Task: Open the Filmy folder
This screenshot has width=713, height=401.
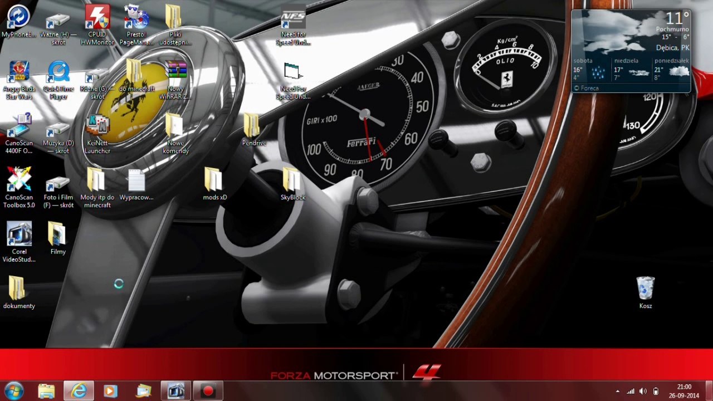Action: click(58, 238)
